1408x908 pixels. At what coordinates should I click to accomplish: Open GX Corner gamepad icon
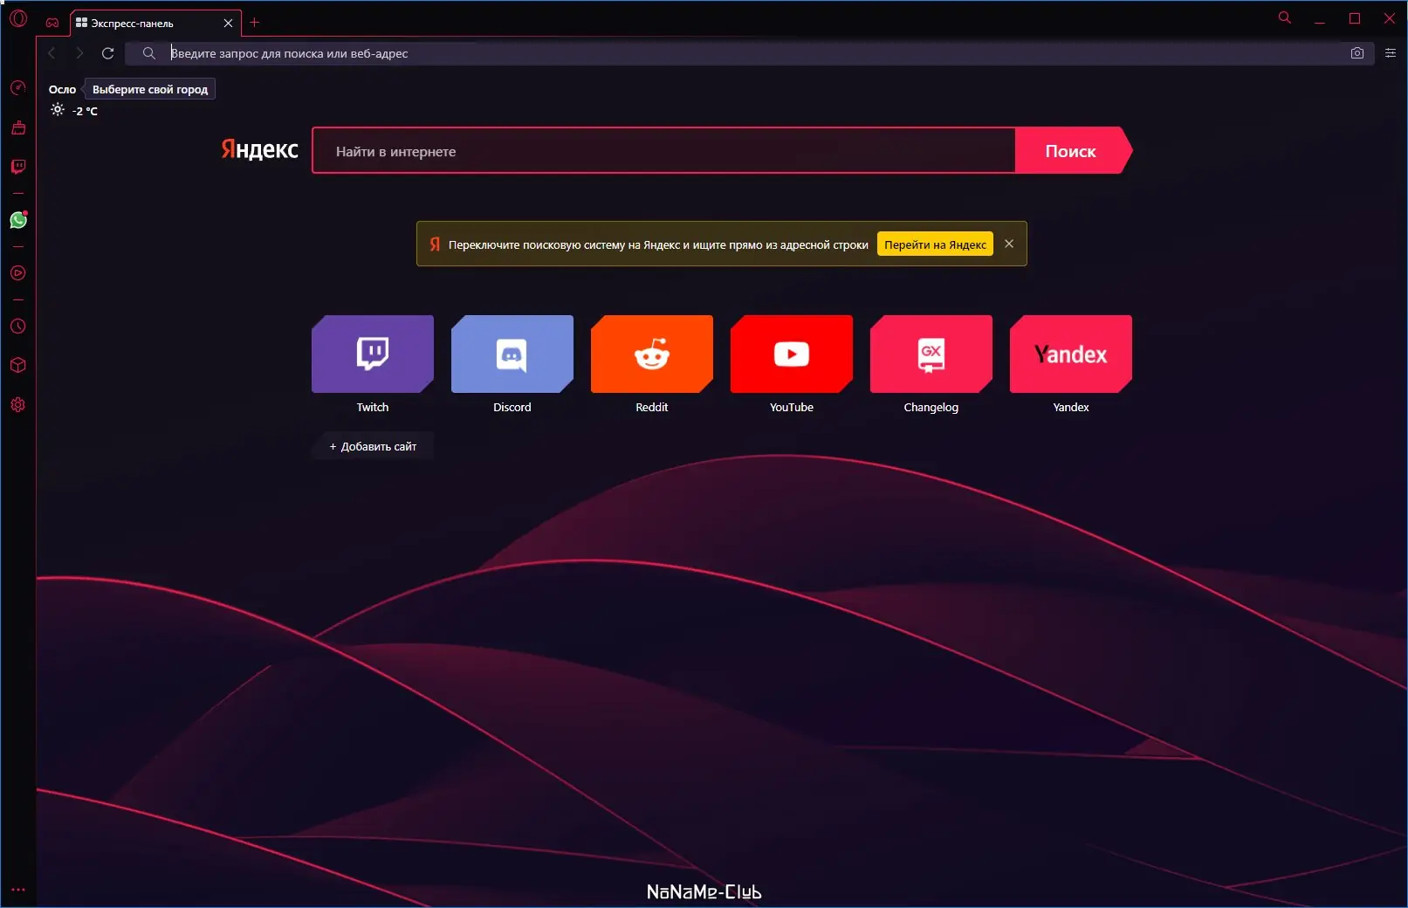52,23
